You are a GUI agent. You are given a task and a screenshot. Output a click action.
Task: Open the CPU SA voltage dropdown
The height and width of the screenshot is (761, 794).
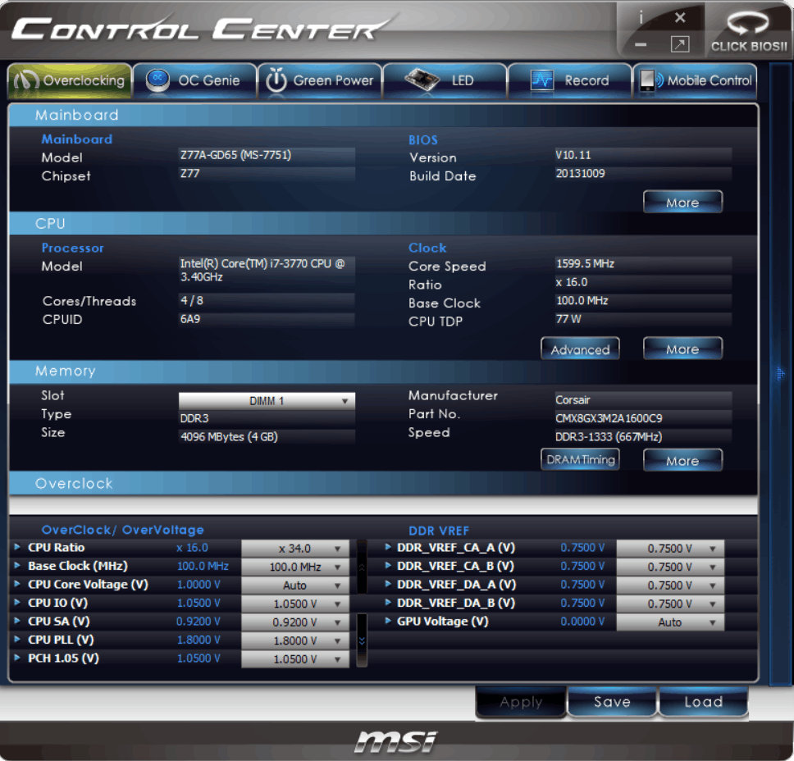(295, 622)
